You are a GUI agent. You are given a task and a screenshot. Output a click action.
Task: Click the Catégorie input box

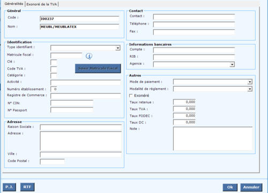click(x=54, y=75)
